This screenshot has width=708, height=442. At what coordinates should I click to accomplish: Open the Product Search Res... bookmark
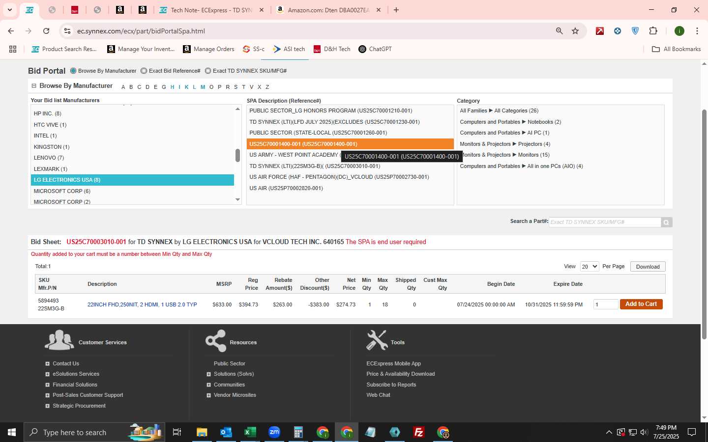(x=64, y=49)
